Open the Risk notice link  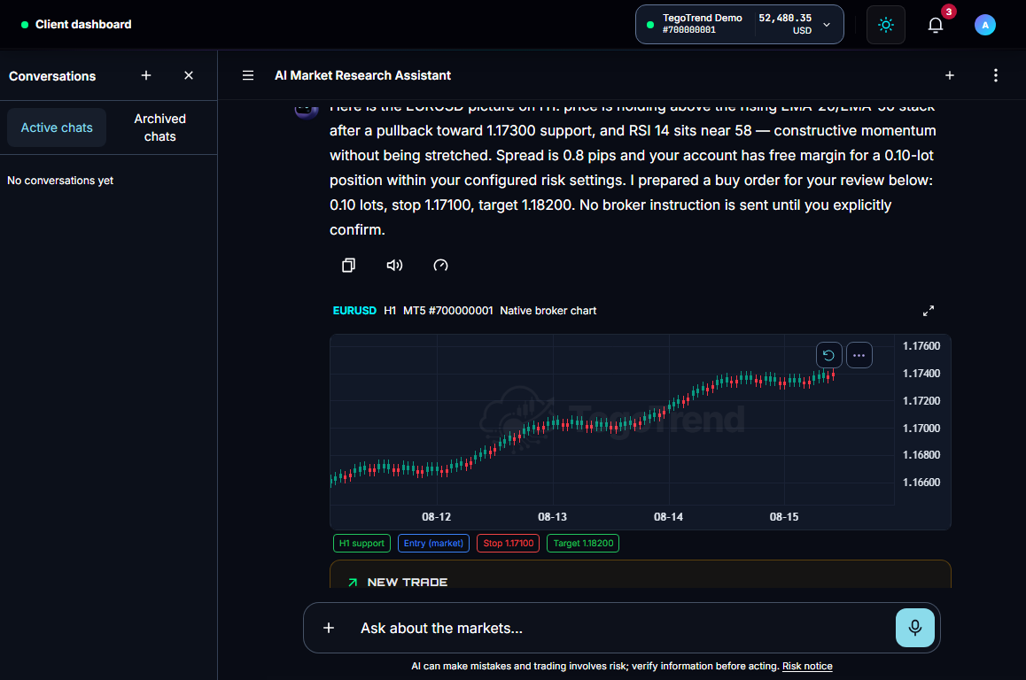pyautogui.click(x=807, y=666)
